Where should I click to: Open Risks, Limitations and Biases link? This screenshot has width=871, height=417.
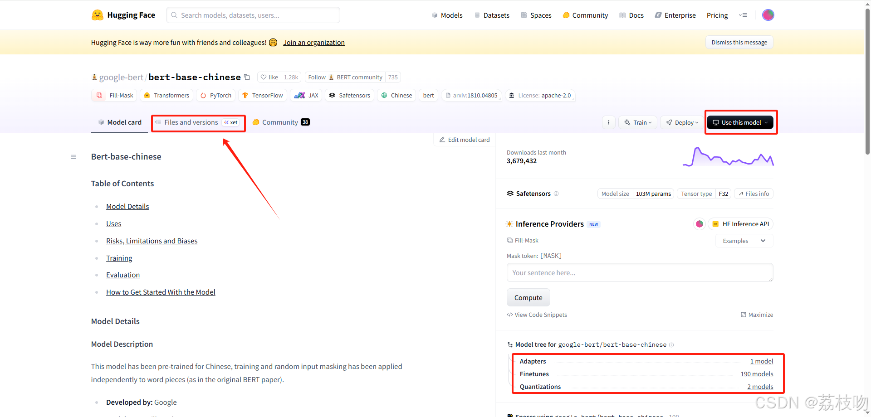pos(152,241)
